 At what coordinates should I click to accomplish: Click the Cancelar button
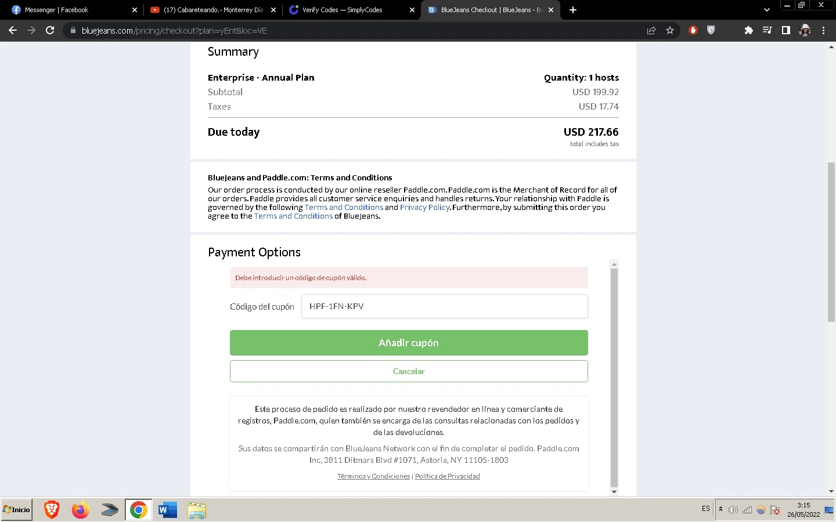[409, 371]
